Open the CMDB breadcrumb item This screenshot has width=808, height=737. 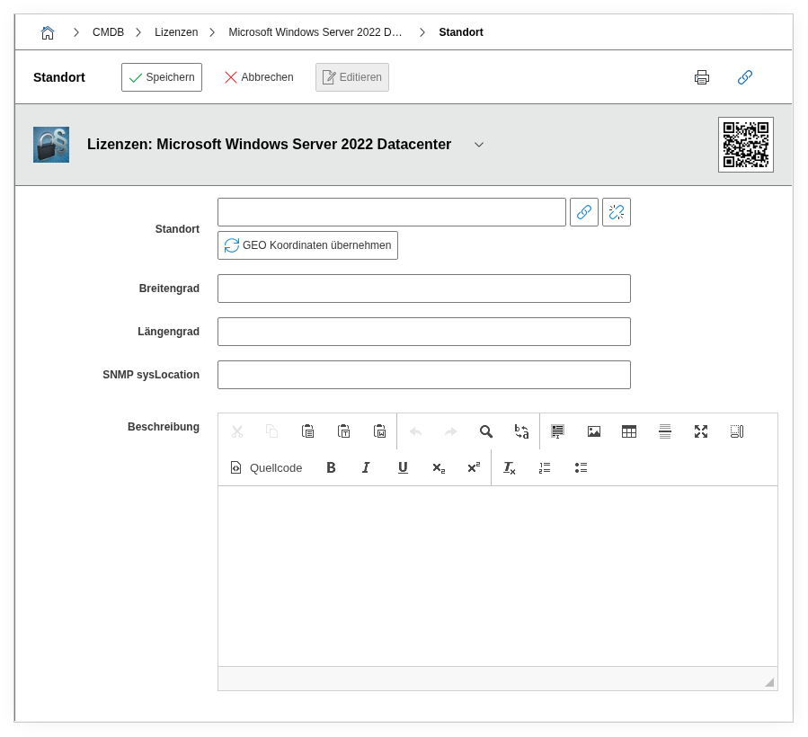tap(108, 32)
